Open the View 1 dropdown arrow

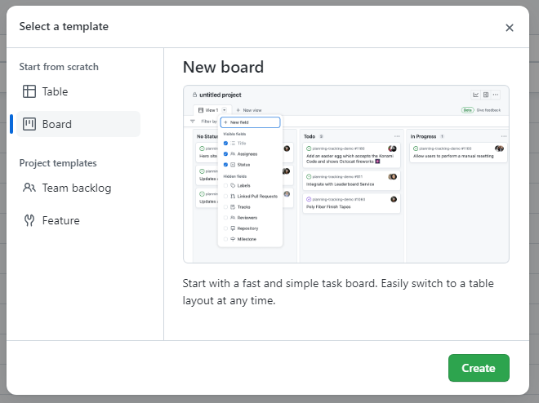(x=224, y=109)
